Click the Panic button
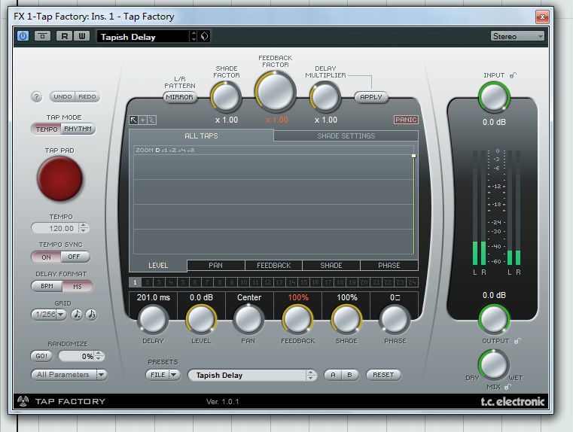Viewport: 573px width, 432px height. coord(406,120)
